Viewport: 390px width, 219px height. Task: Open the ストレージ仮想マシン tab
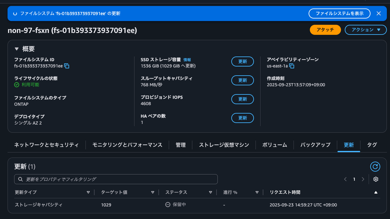point(224,145)
